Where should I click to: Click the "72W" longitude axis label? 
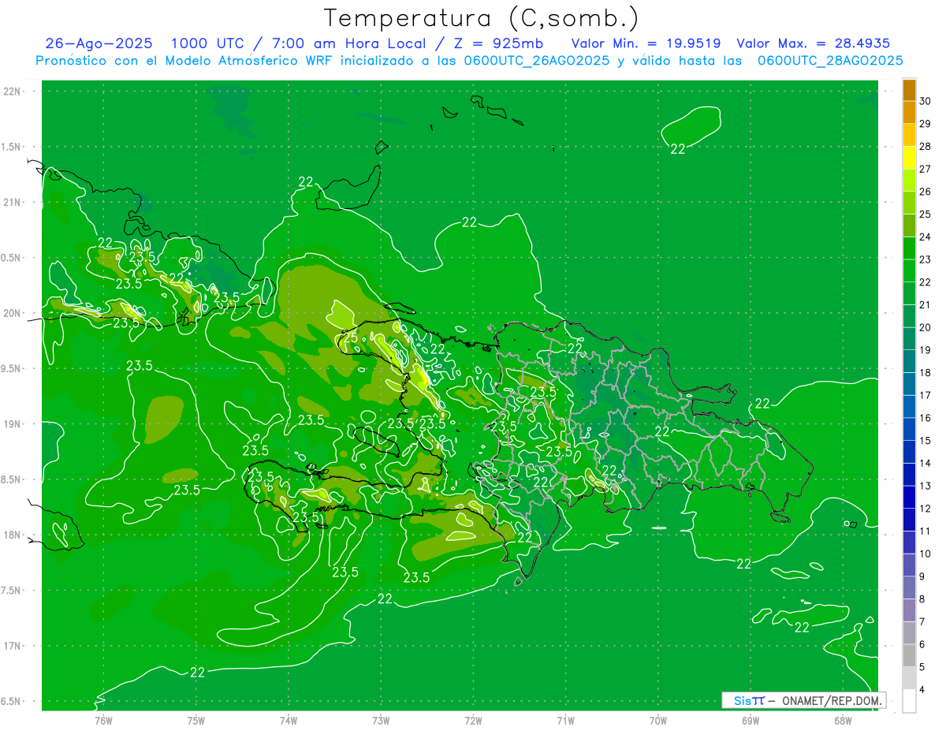(474, 721)
